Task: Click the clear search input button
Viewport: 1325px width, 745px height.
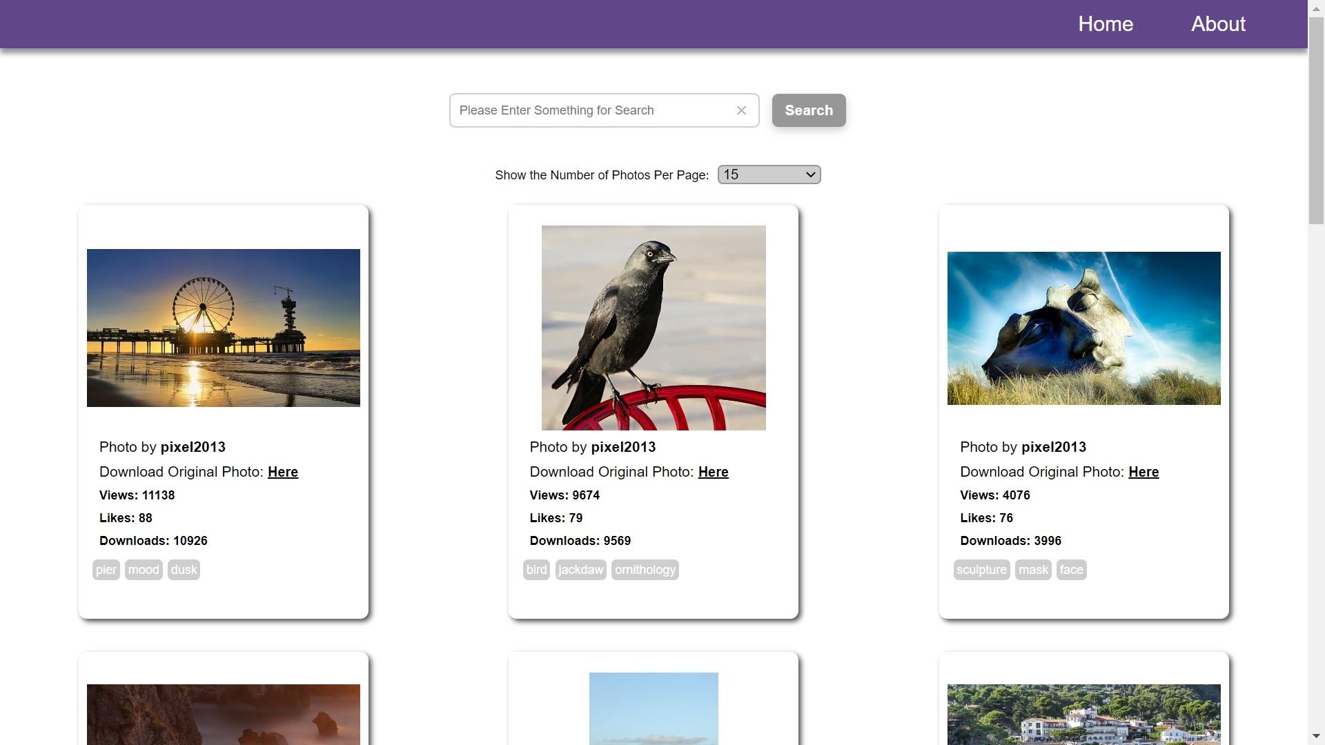Action: pos(742,110)
